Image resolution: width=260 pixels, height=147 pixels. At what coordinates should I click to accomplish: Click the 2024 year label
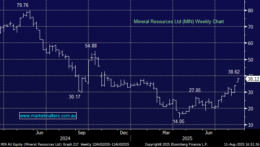tap(65, 138)
